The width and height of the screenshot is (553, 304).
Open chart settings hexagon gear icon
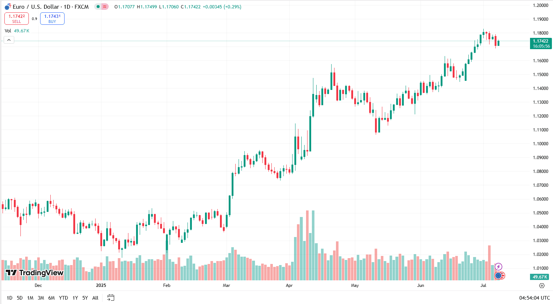point(542,285)
